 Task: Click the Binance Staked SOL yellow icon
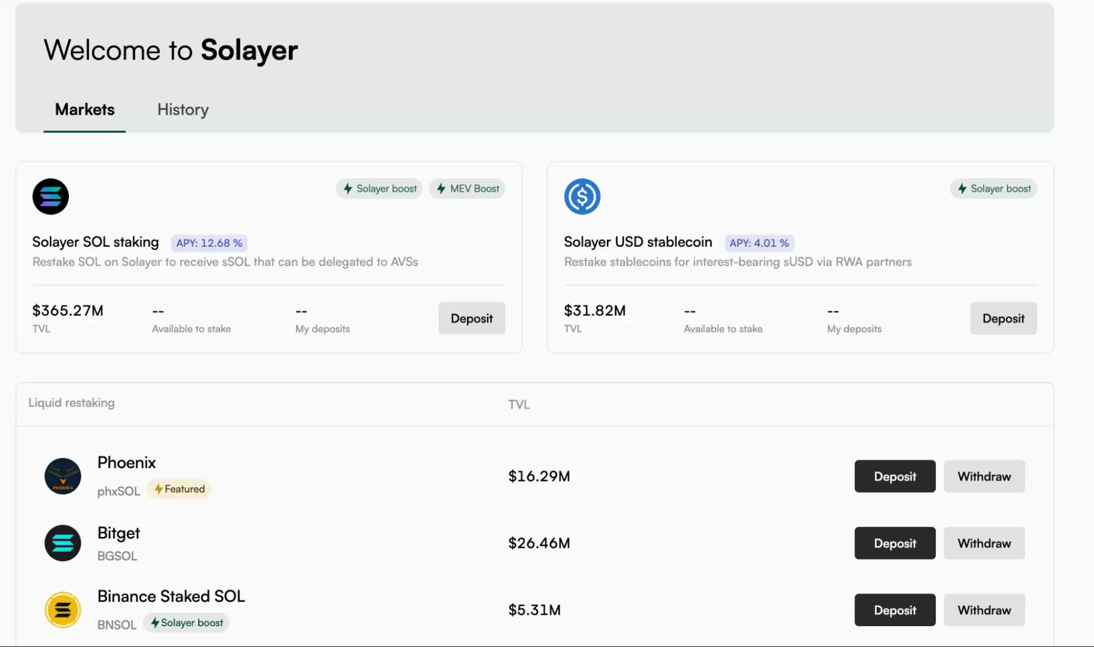click(62, 610)
